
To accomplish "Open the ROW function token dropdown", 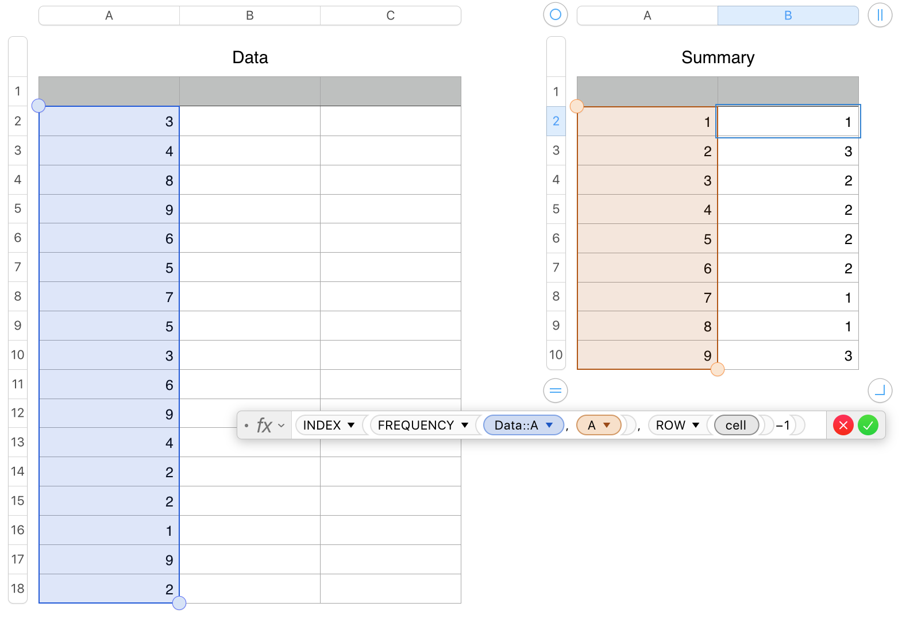I will pyautogui.click(x=696, y=426).
